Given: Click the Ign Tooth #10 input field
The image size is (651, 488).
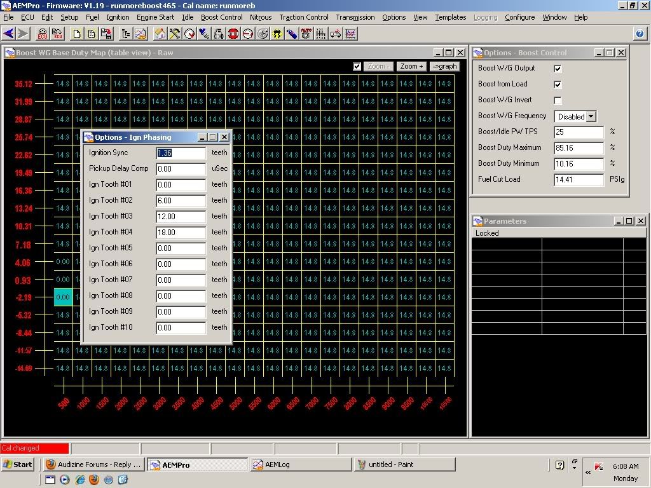Looking at the screenshot, I should click(181, 328).
